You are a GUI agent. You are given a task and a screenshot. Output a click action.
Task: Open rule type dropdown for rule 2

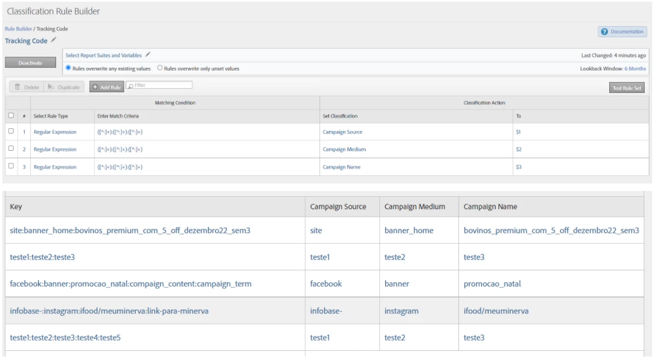coord(55,150)
